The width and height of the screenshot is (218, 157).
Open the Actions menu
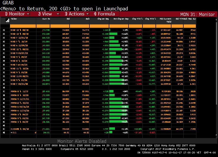[75, 14]
